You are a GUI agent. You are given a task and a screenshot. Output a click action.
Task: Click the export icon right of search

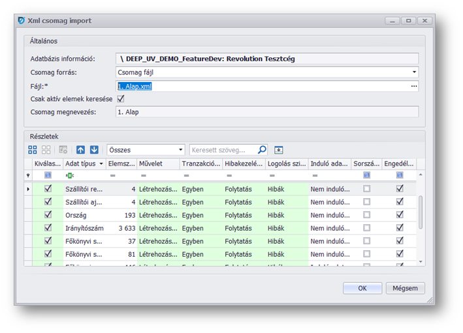(x=279, y=150)
